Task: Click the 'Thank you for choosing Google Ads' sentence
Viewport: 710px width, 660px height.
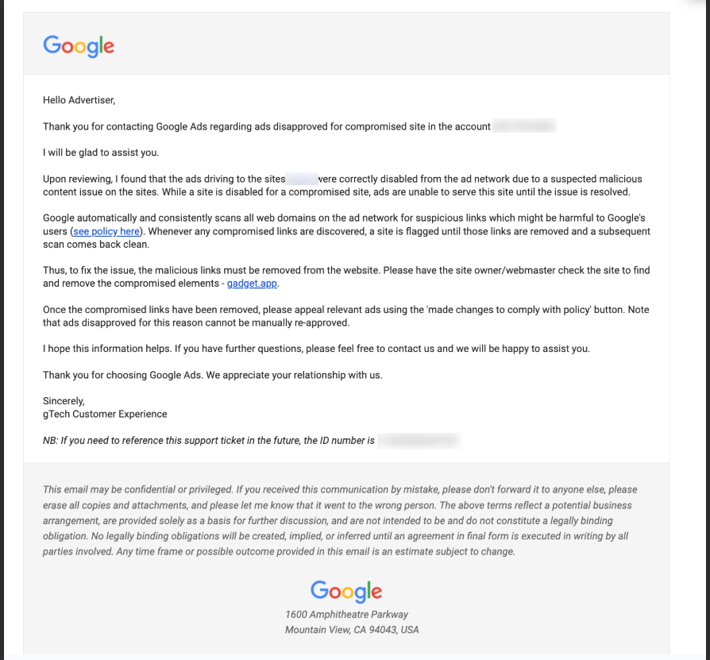Action: pos(213,375)
